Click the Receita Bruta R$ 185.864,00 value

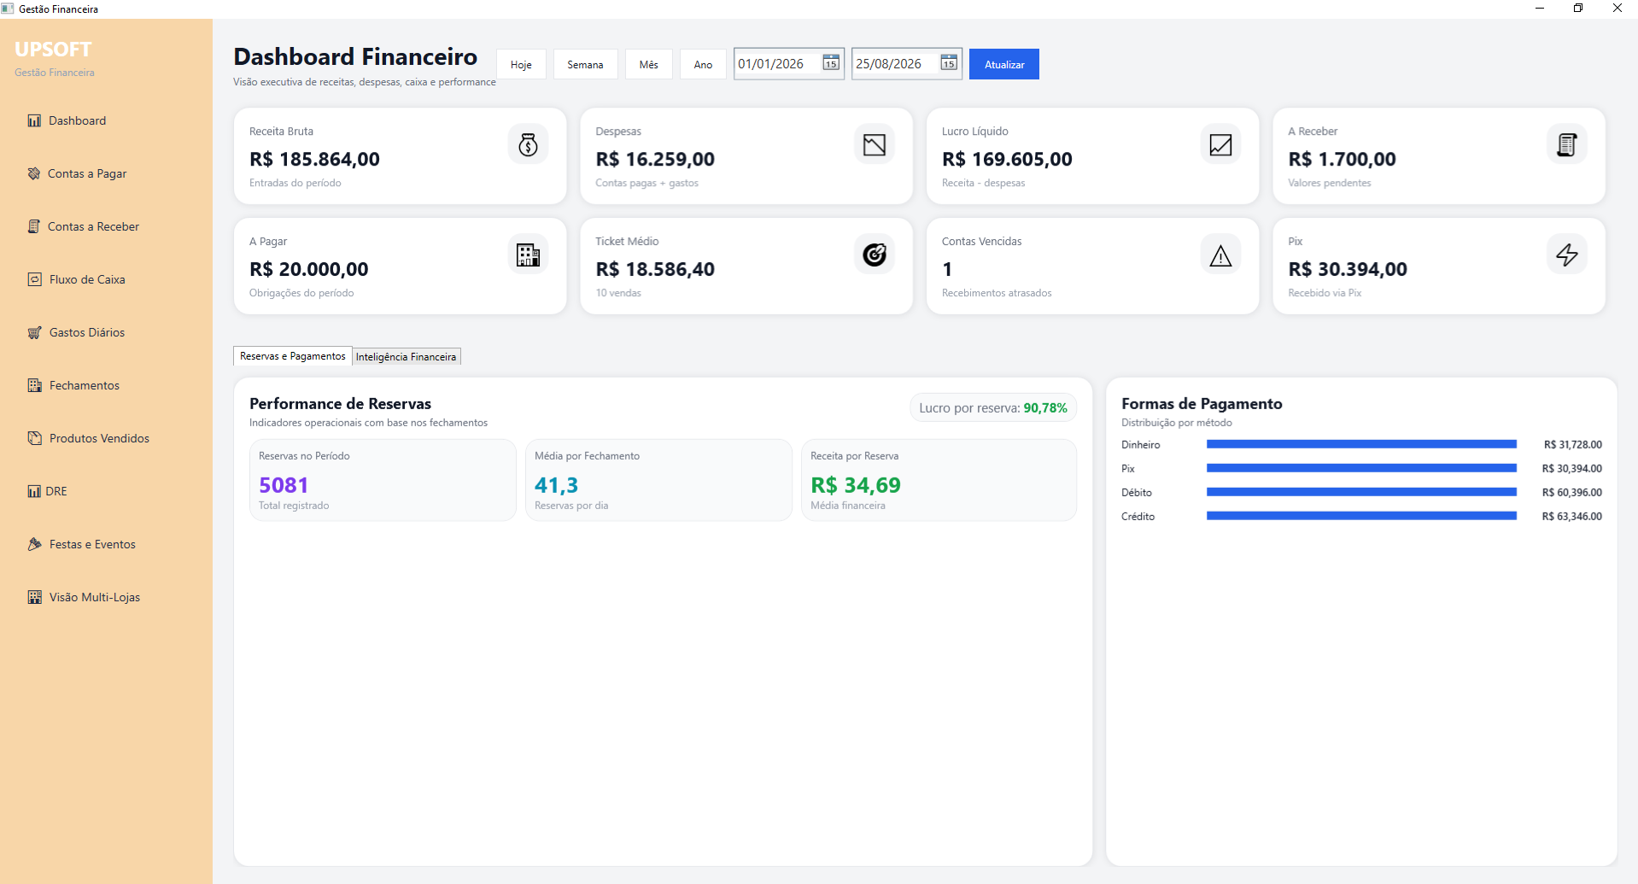pyautogui.click(x=314, y=159)
